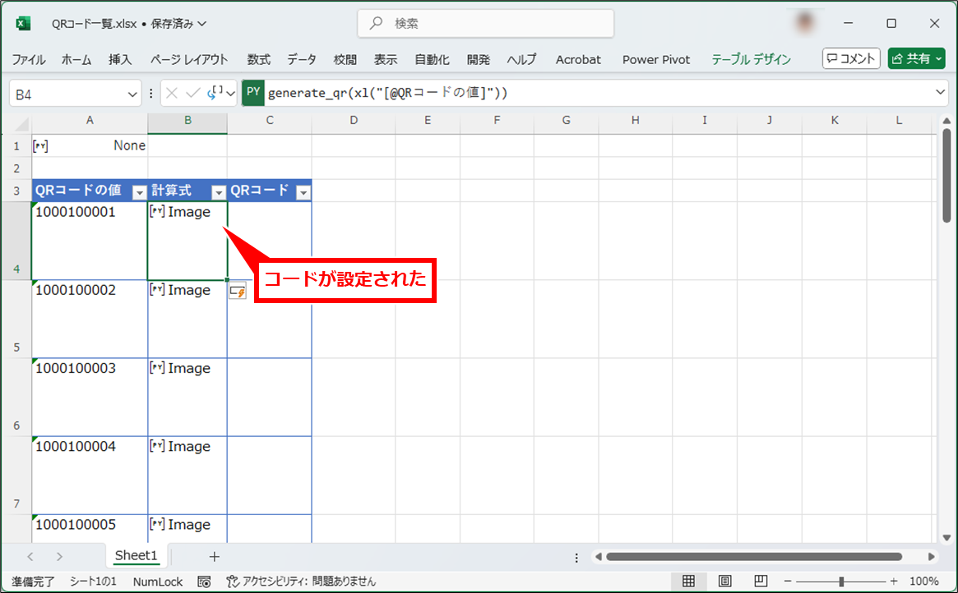958x593 pixels.
Task: Click the Python object icon in cell A1
Action: pos(41,146)
